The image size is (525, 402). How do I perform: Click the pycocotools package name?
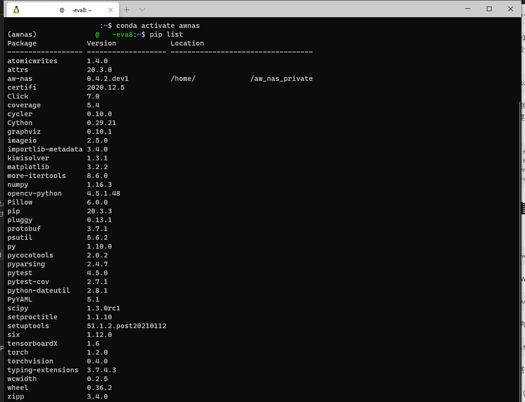coord(30,255)
